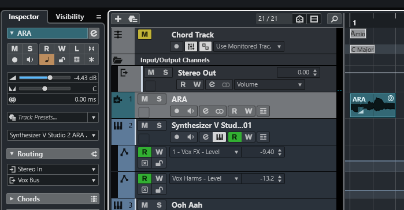Open the Find Tracks search icon
404x210 pixels.
point(334,19)
